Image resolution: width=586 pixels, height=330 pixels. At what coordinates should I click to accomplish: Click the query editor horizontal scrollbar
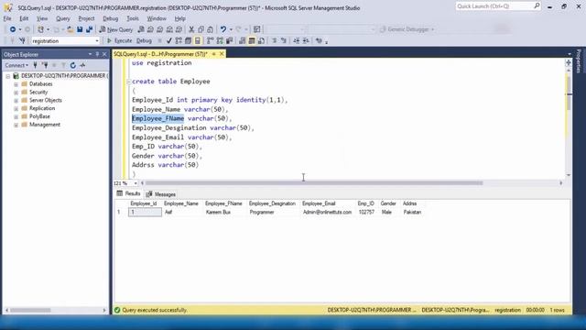(x=314, y=183)
